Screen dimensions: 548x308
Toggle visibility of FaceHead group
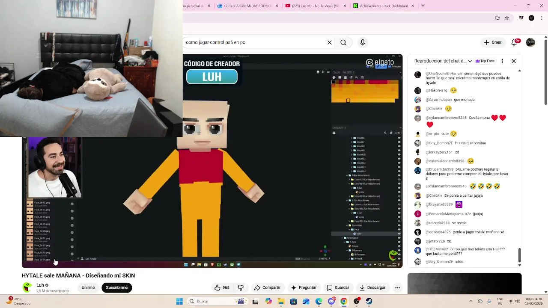[x=399, y=225]
